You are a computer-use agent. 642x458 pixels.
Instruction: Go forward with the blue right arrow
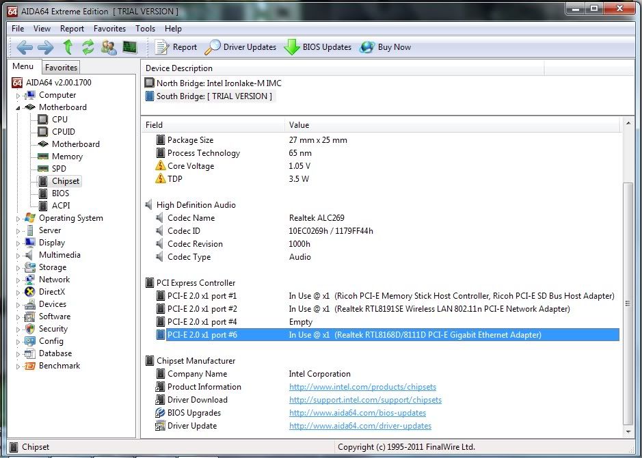45,47
